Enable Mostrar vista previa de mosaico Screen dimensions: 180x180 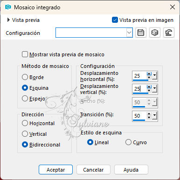(25, 54)
